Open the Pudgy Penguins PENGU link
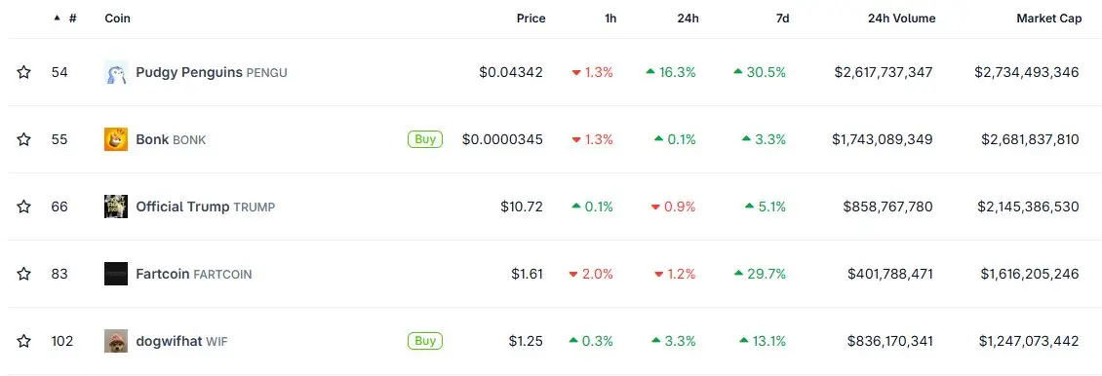 click(212, 72)
